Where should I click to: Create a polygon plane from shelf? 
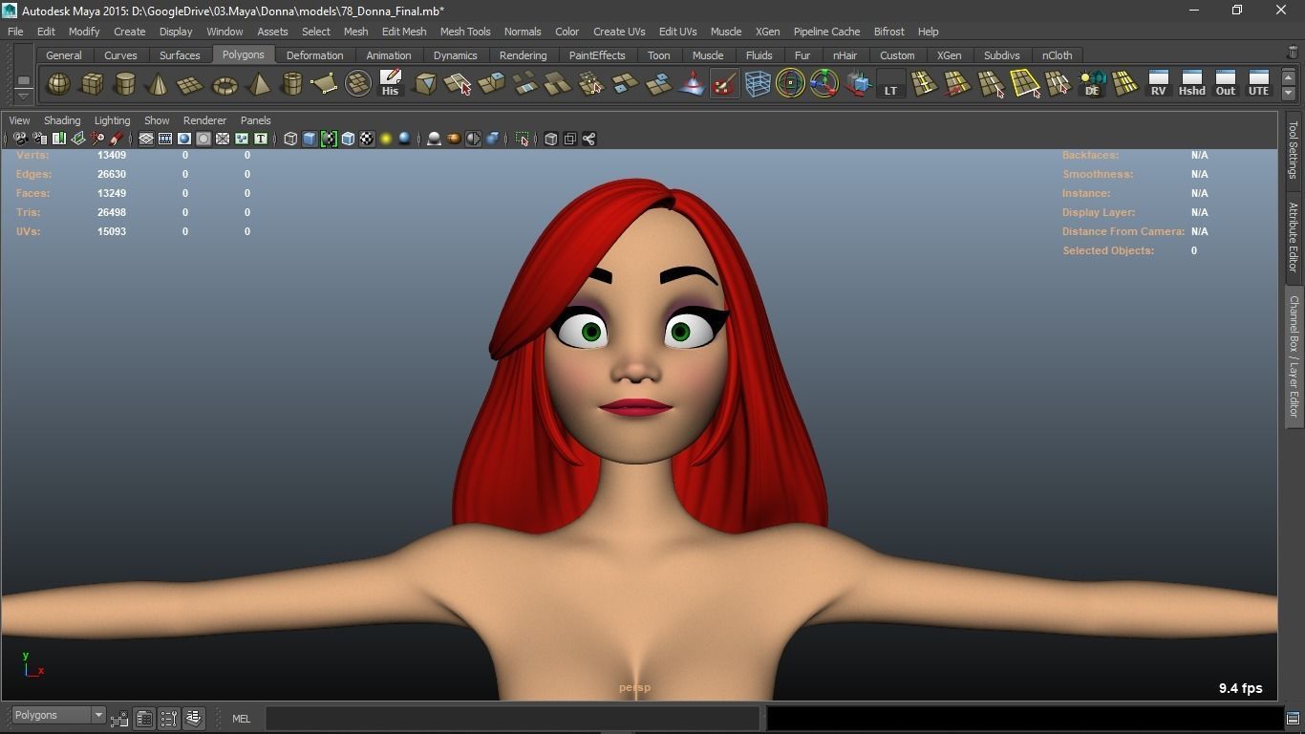coord(191,85)
